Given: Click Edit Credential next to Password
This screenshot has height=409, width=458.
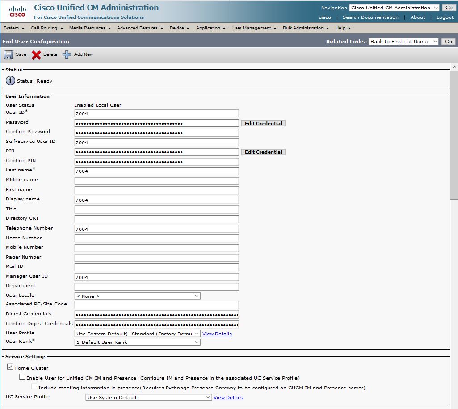Looking at the screenshot, I should click(x=263, y=123).
